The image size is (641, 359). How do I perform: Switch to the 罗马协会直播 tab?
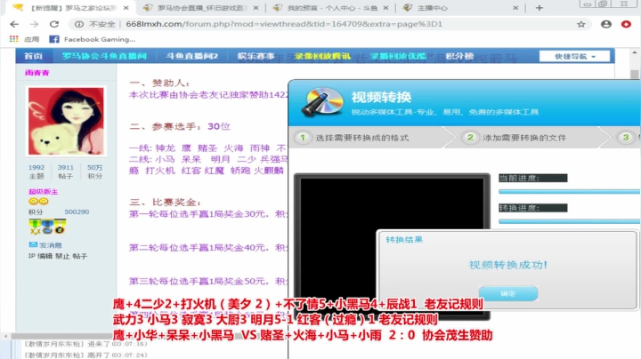pyautogui.click(x=201, y=8)
